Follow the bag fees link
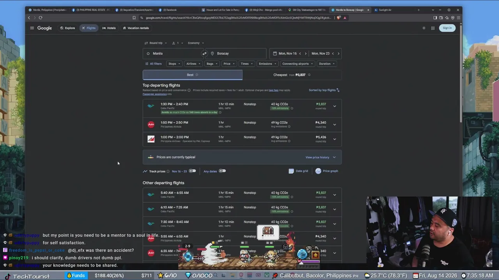The image size is (499, 280). [274, 90]
